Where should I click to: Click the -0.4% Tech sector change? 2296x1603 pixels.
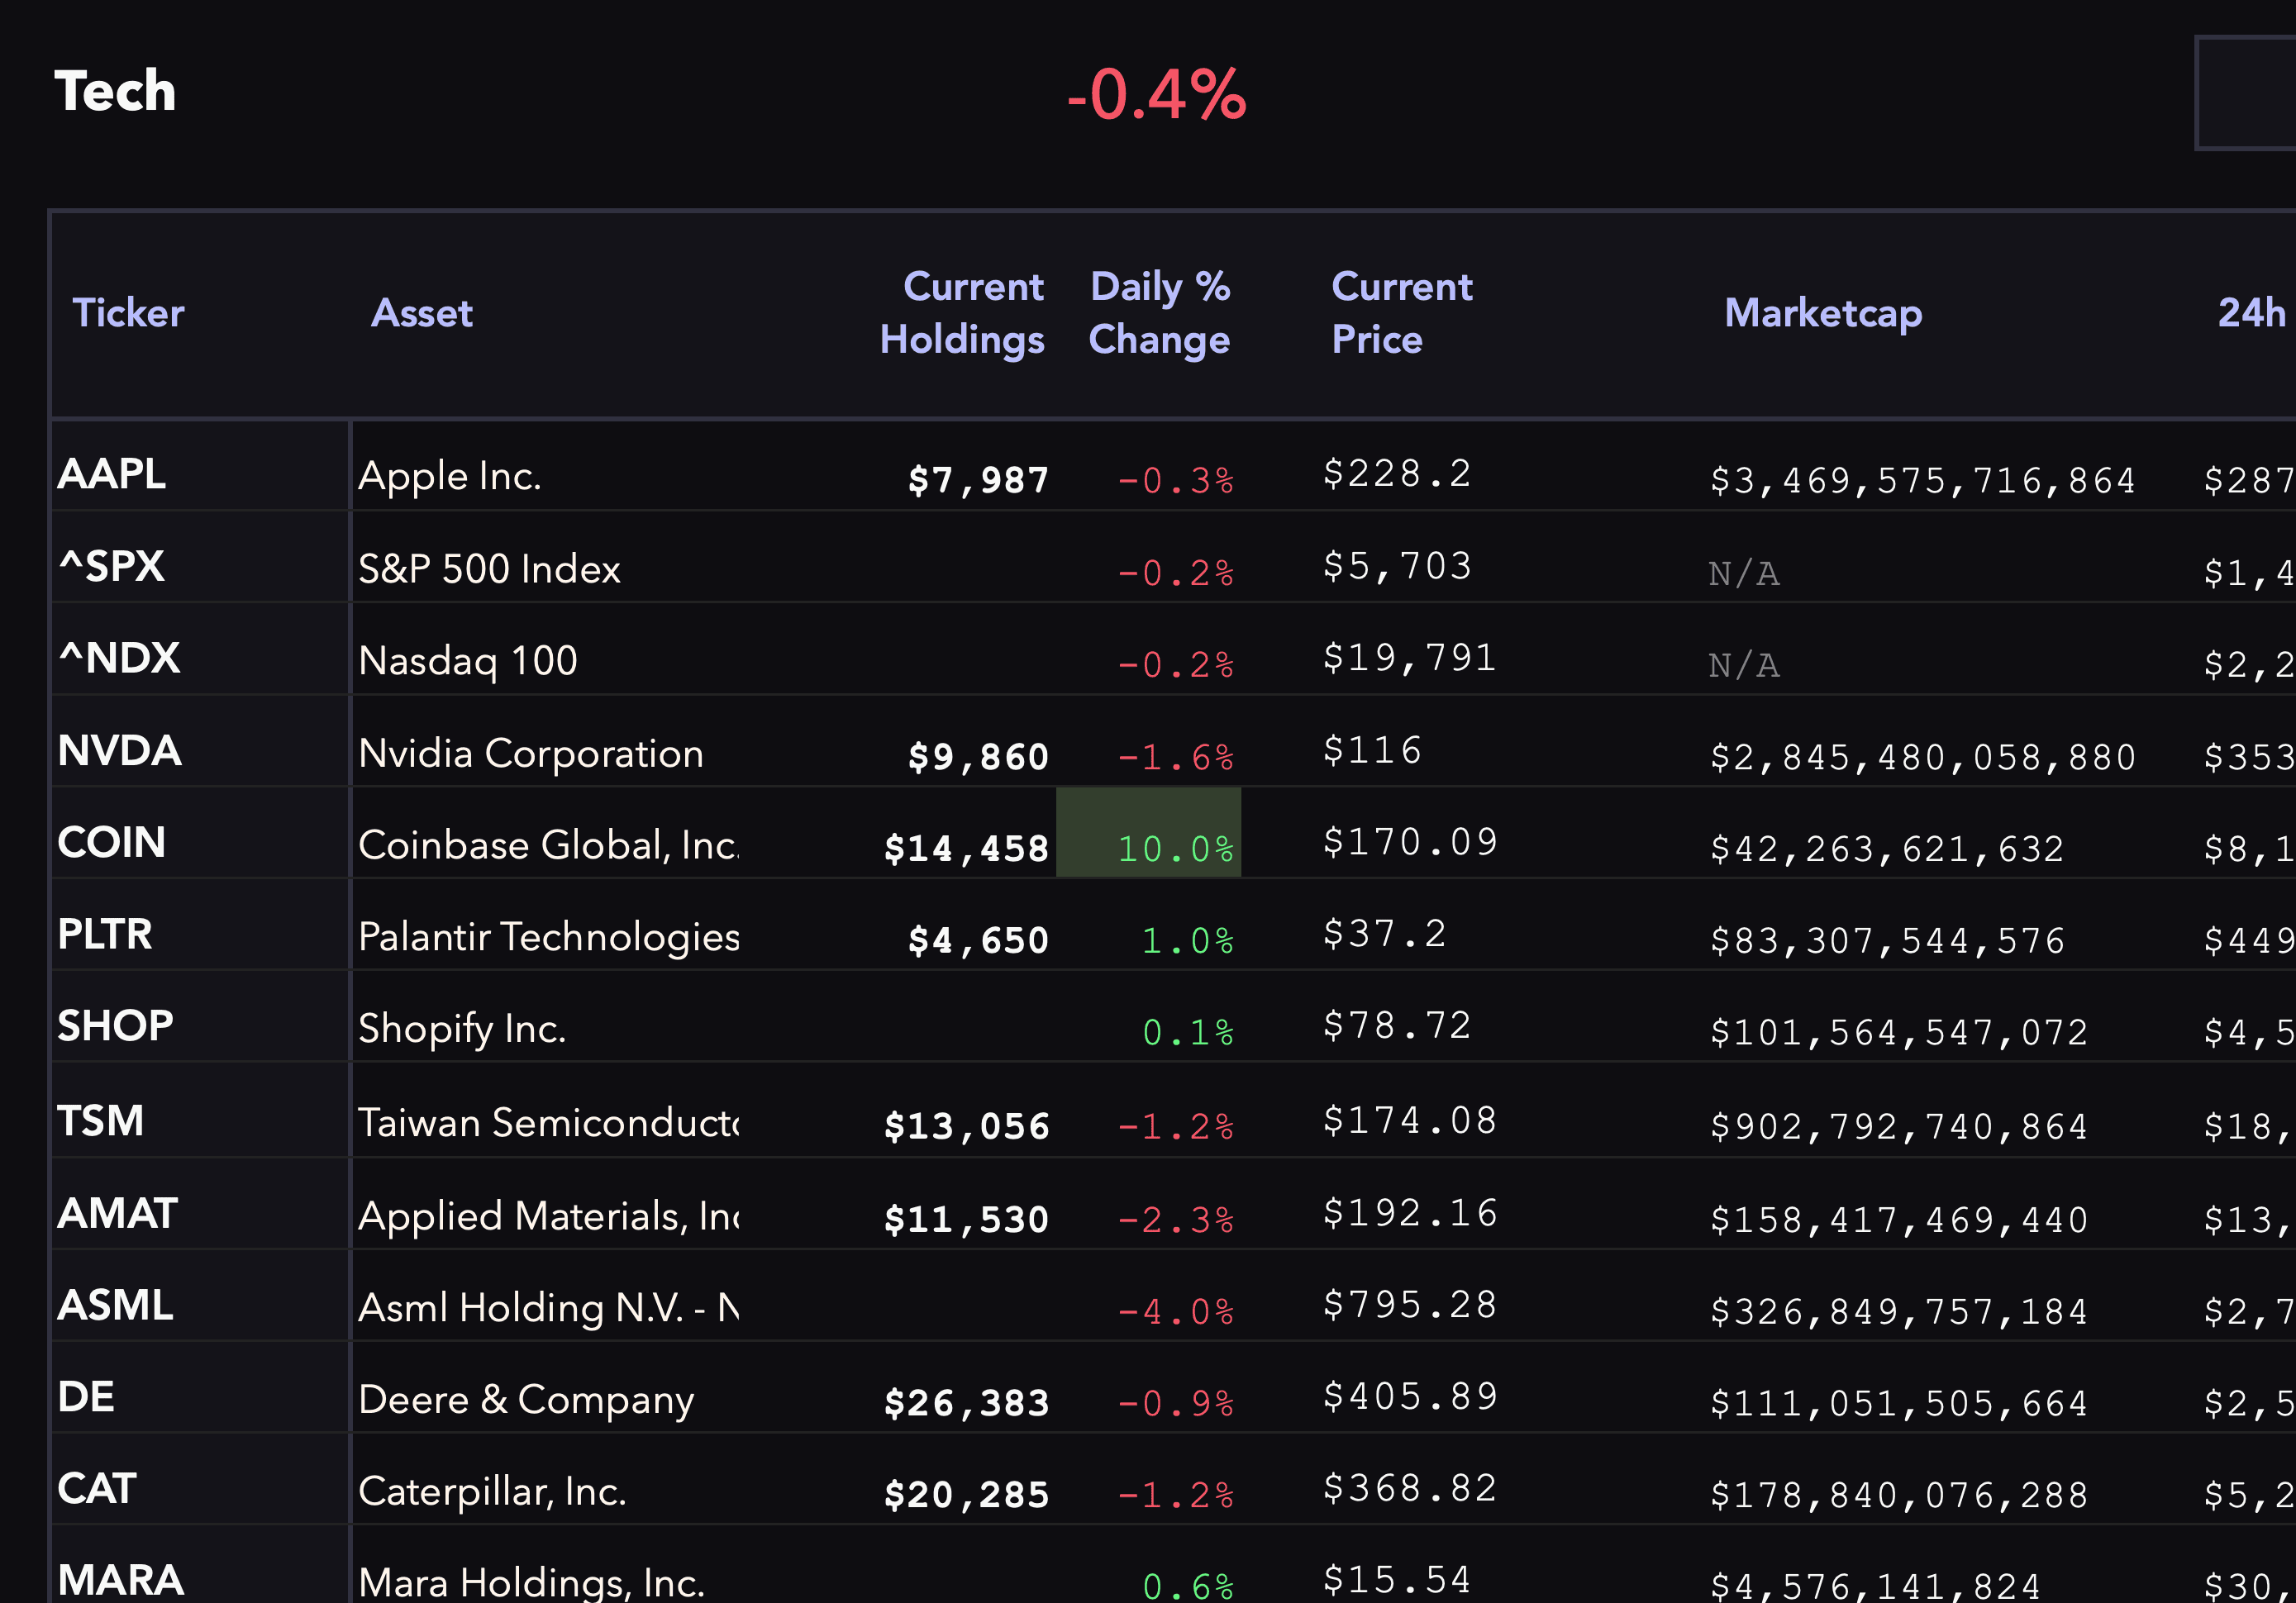click(1157, 95)
